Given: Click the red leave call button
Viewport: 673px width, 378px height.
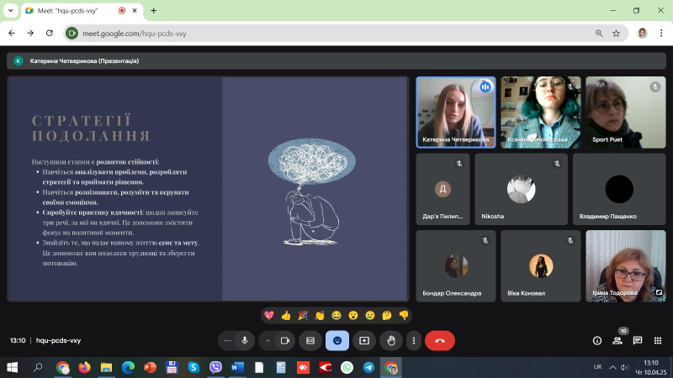Looking at the screenshot, I should coord(439,340).
